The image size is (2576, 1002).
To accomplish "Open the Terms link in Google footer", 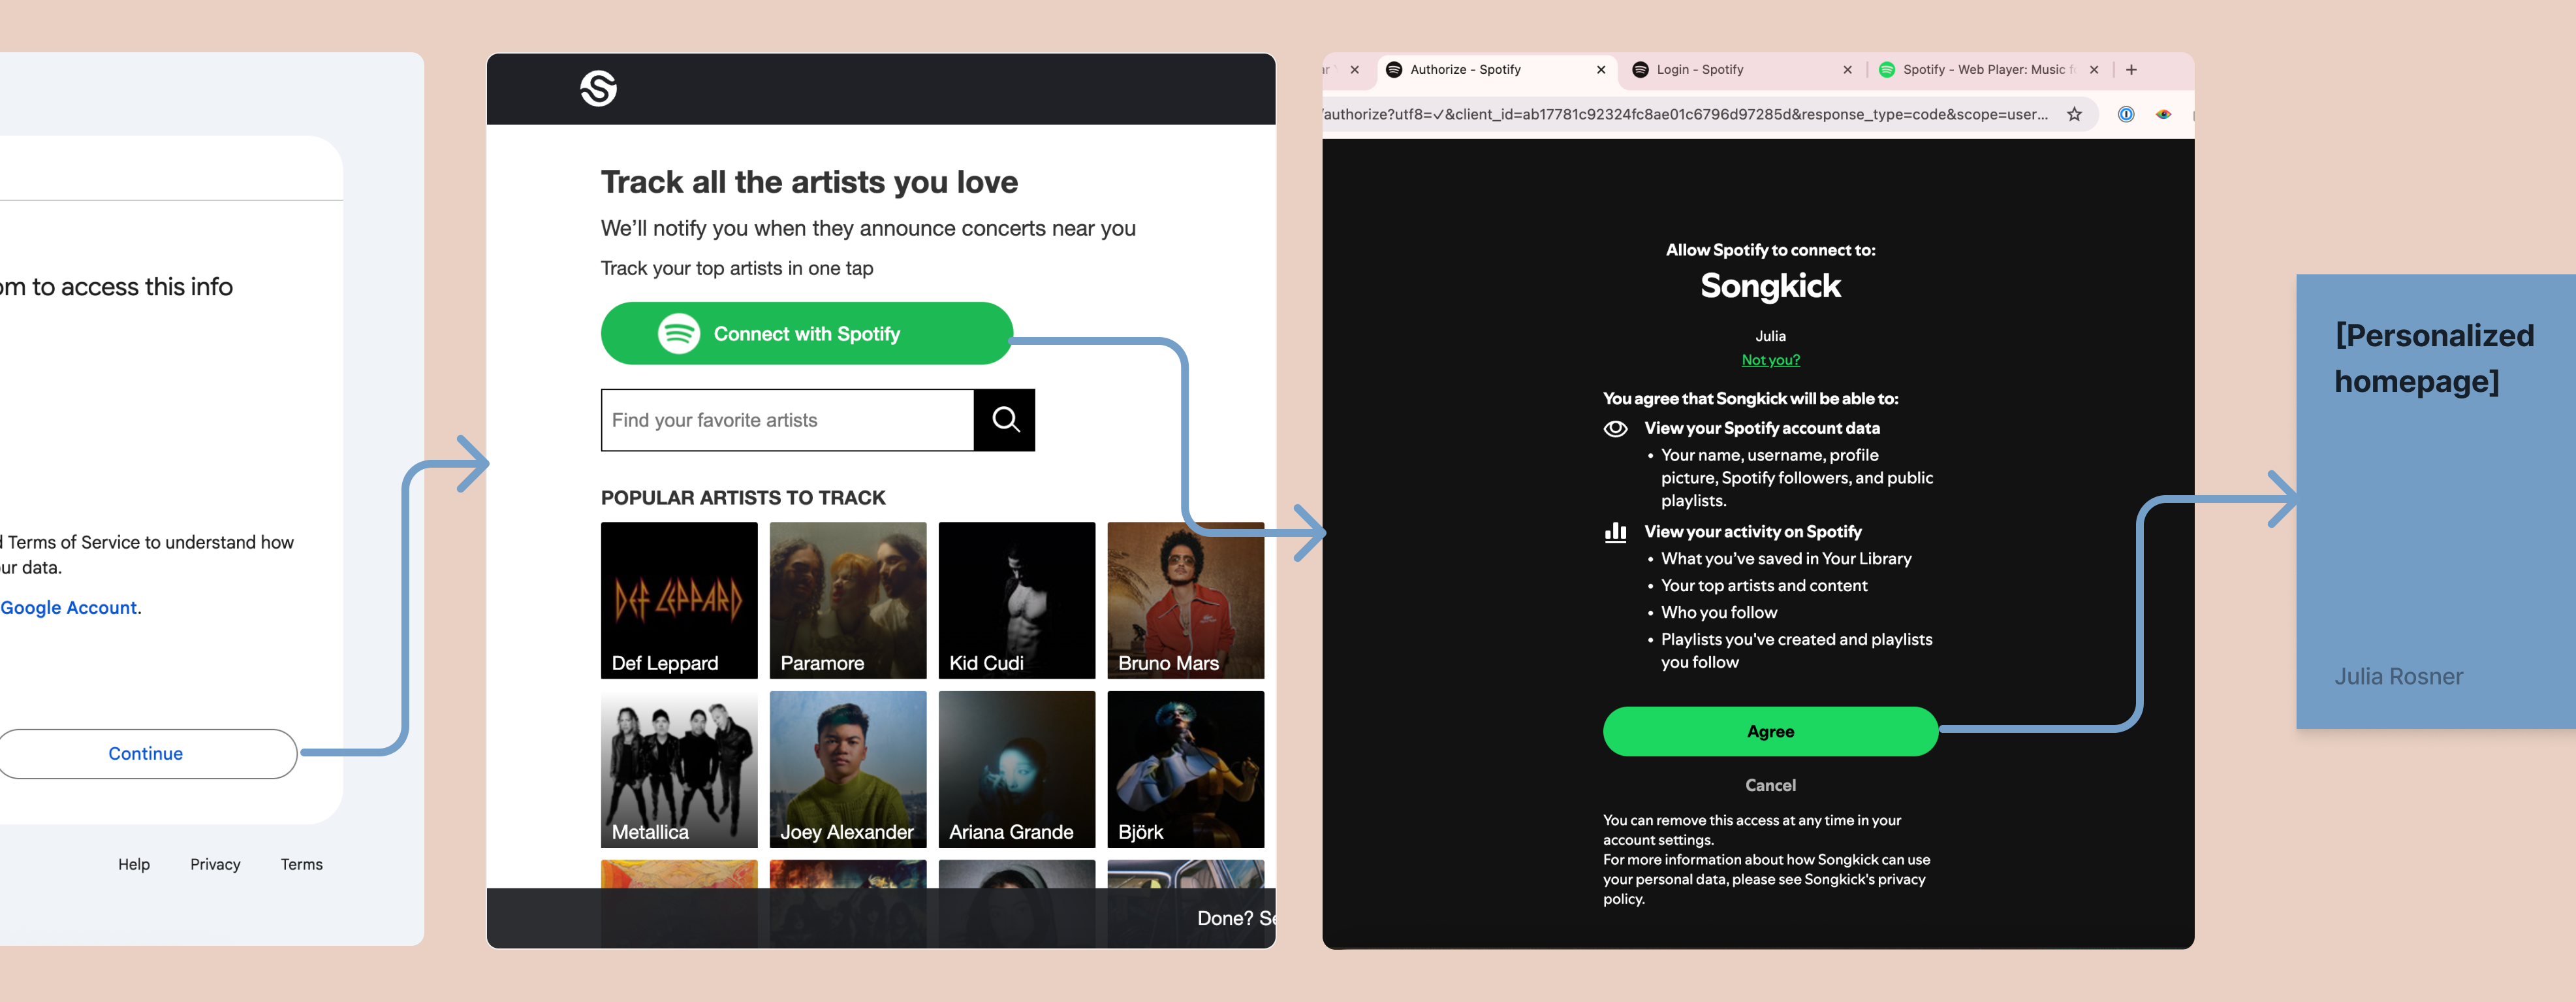I will [x=301, y=864].
